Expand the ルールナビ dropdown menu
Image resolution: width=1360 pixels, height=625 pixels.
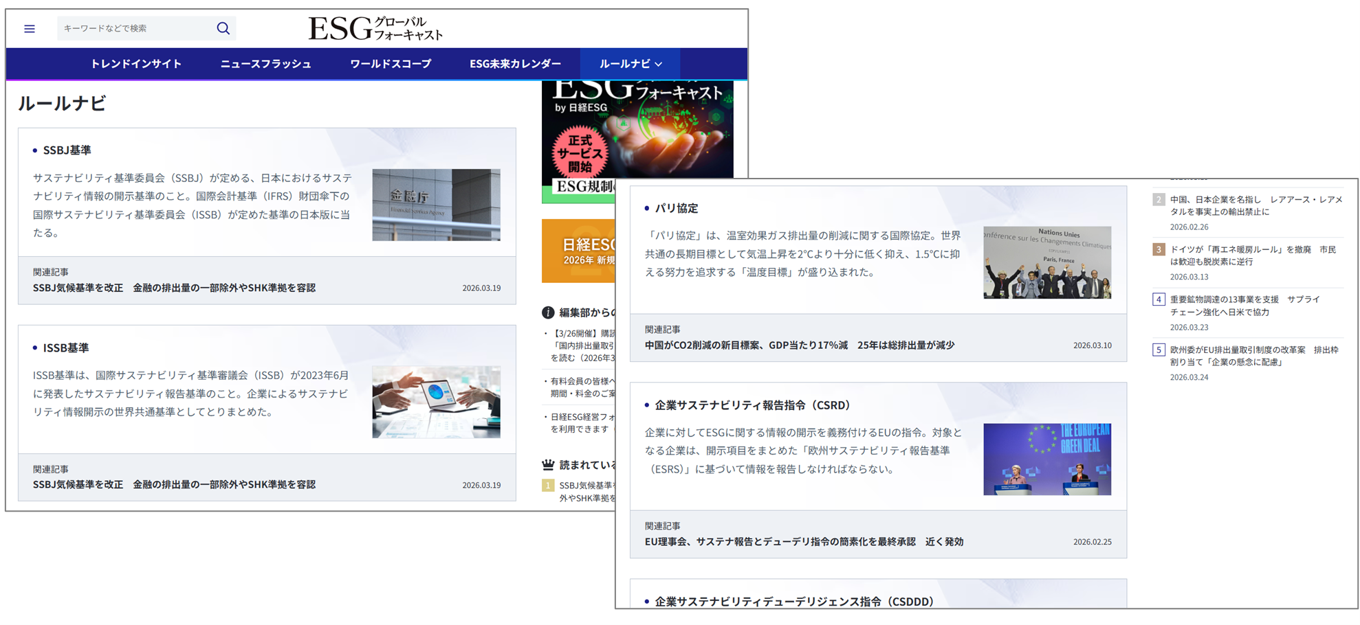point(630,64)
